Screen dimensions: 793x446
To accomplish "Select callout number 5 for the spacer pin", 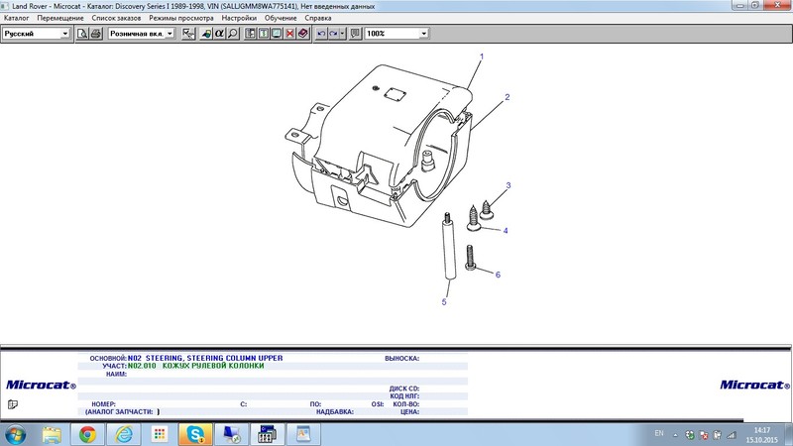I will point(444,301).
